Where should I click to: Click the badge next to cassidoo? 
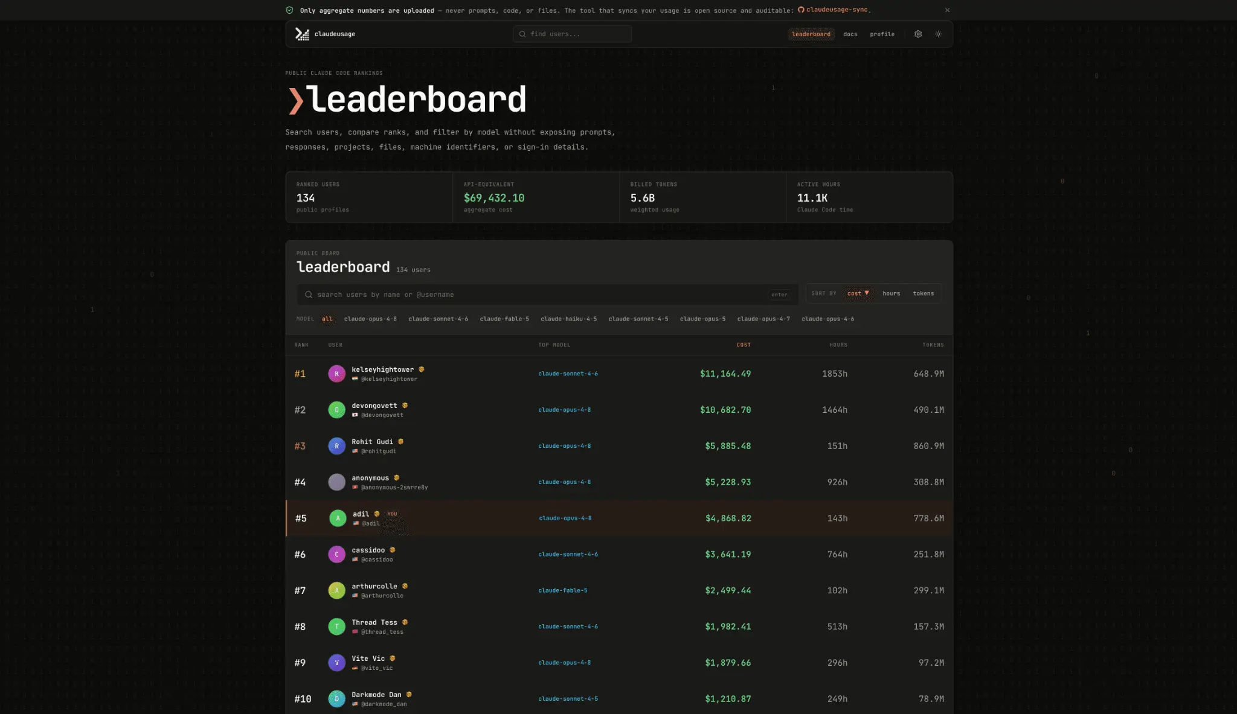[x=392, y=550]
